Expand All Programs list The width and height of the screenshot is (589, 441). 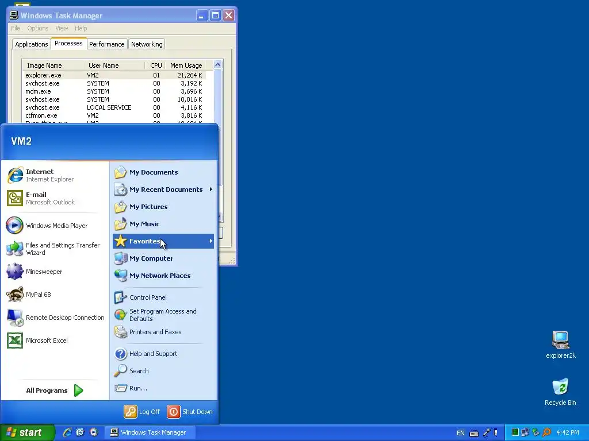[55, 390]
